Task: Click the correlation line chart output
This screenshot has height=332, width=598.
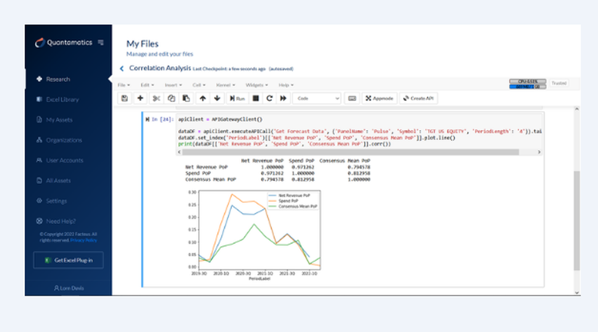Action: coord(254,236)
